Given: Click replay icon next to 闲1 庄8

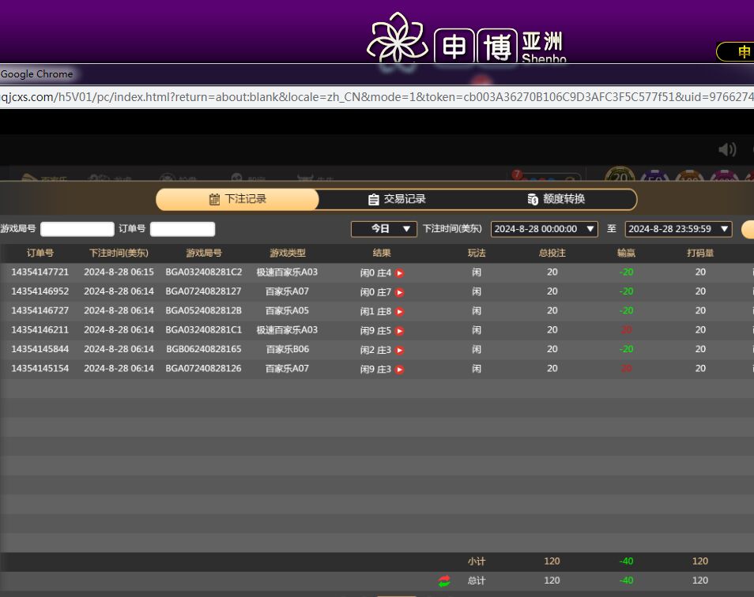Looking at the screenshot, I should [400, 312].
